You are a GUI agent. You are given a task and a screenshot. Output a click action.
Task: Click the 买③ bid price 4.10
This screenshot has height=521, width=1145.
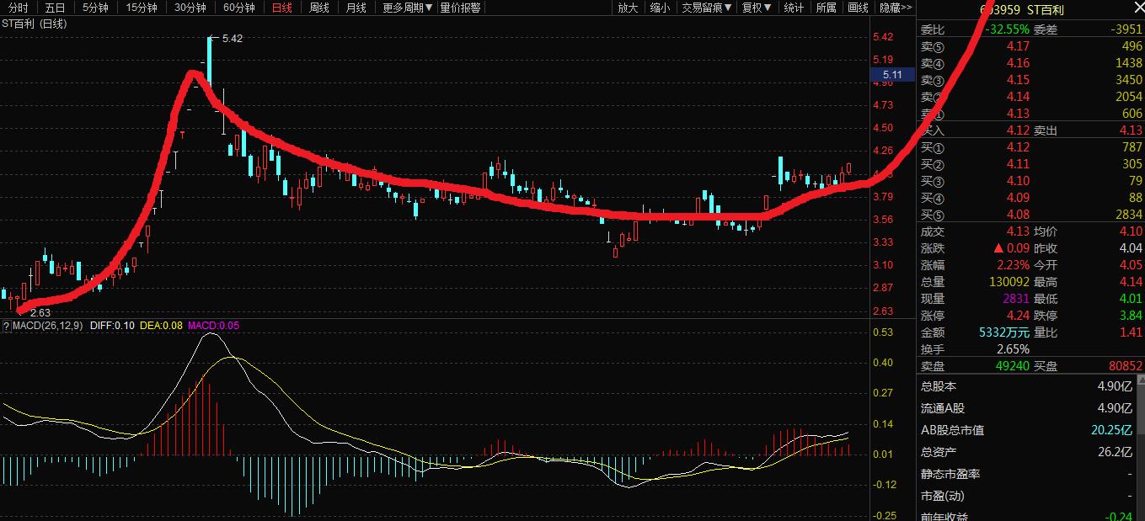coord(1018,181)
